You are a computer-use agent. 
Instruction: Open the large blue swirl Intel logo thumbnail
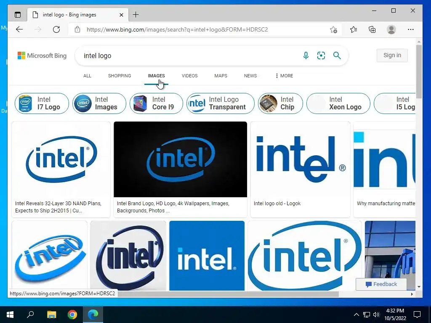pyautogui.click(x=305, y=256)
